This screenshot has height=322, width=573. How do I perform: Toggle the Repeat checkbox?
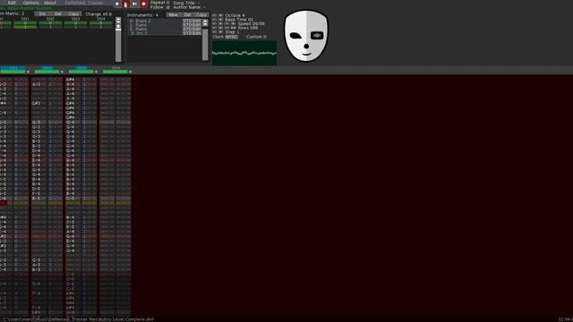pyautogui.click(x=168, y=3)
